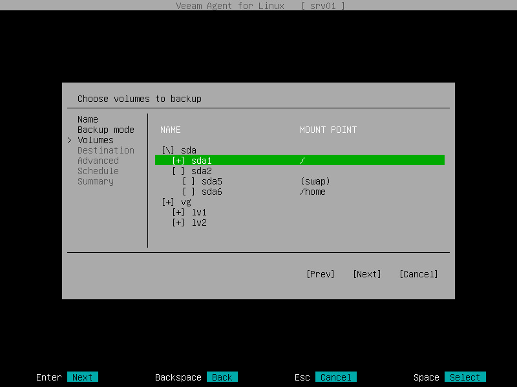Screen dimensions: 517x387
Task: Click the sda2 partition name
Action: tap(202, 171)
